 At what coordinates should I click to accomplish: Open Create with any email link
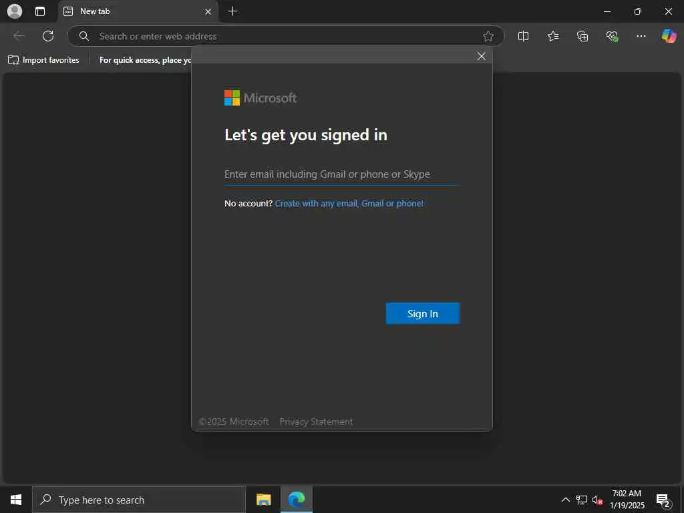click(x=349, y=203)
